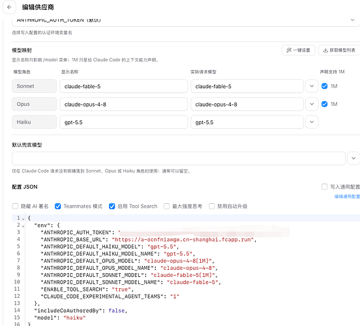Click the 模型映射 section heading
The image size is (360, 326).
coord(22,50)
